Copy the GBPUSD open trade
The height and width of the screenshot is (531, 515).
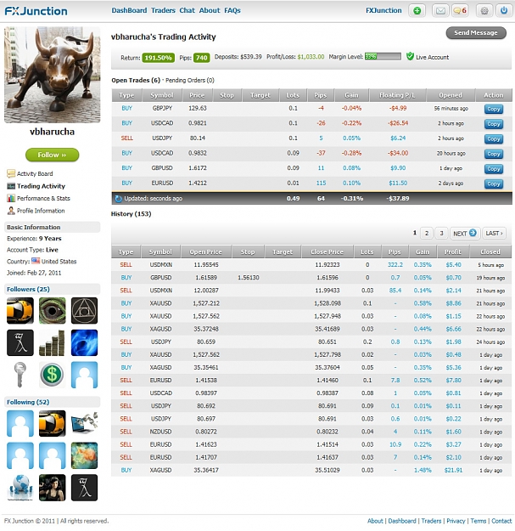[x=493, y=169]
